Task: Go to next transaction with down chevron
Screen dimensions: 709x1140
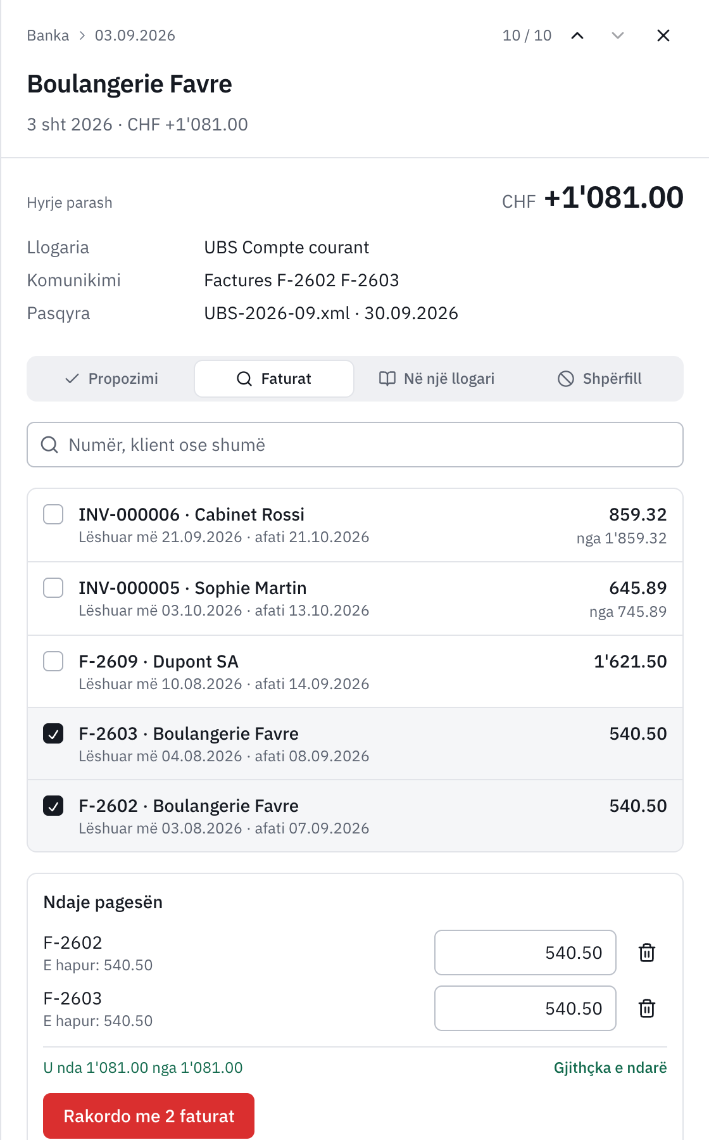Action: pyautogui.click(x=618, y=35)
